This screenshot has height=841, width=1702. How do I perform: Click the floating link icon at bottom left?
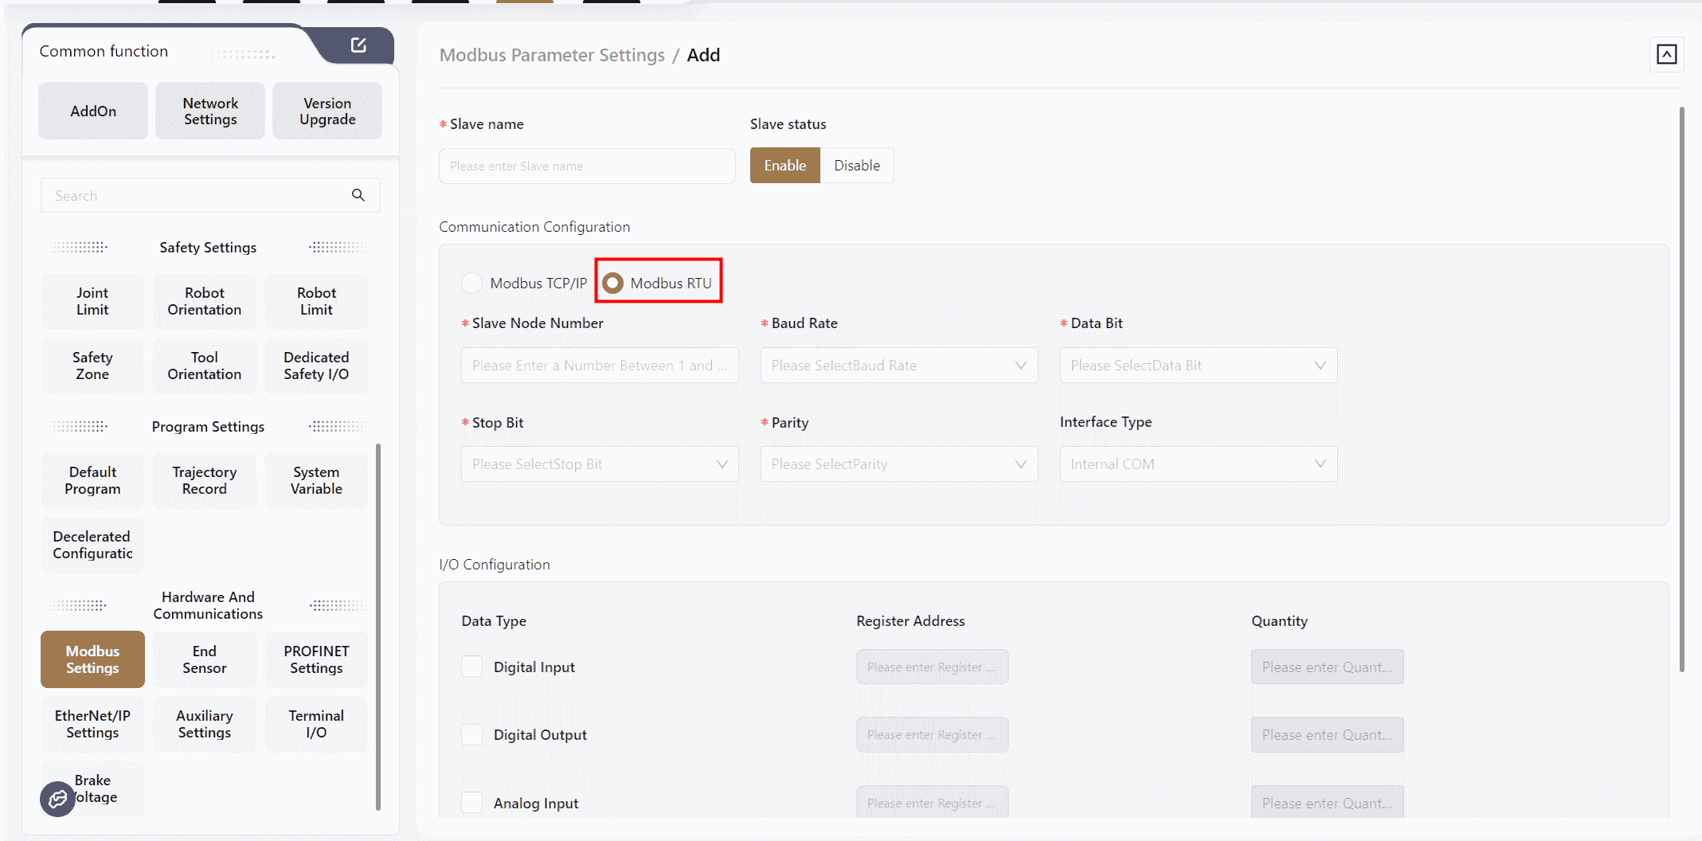tap(57, 799)
